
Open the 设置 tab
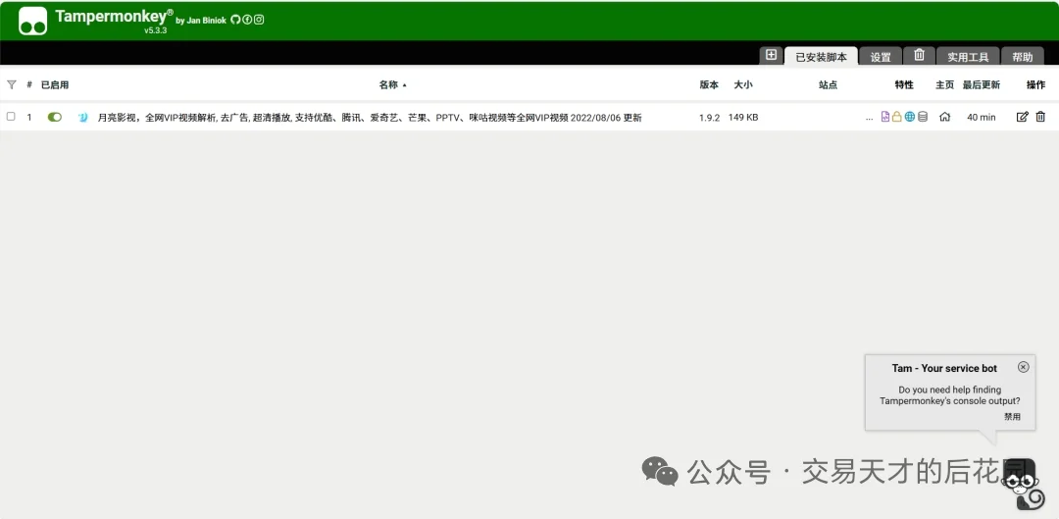pos(881,57)
